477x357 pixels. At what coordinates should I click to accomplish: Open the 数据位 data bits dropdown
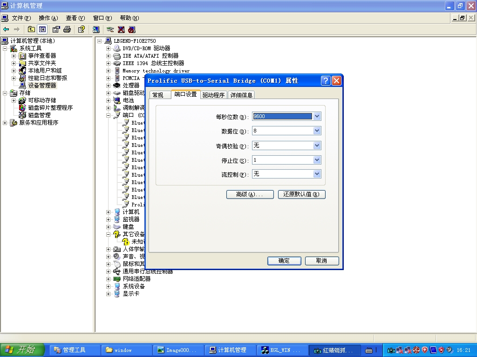[317, 131]
